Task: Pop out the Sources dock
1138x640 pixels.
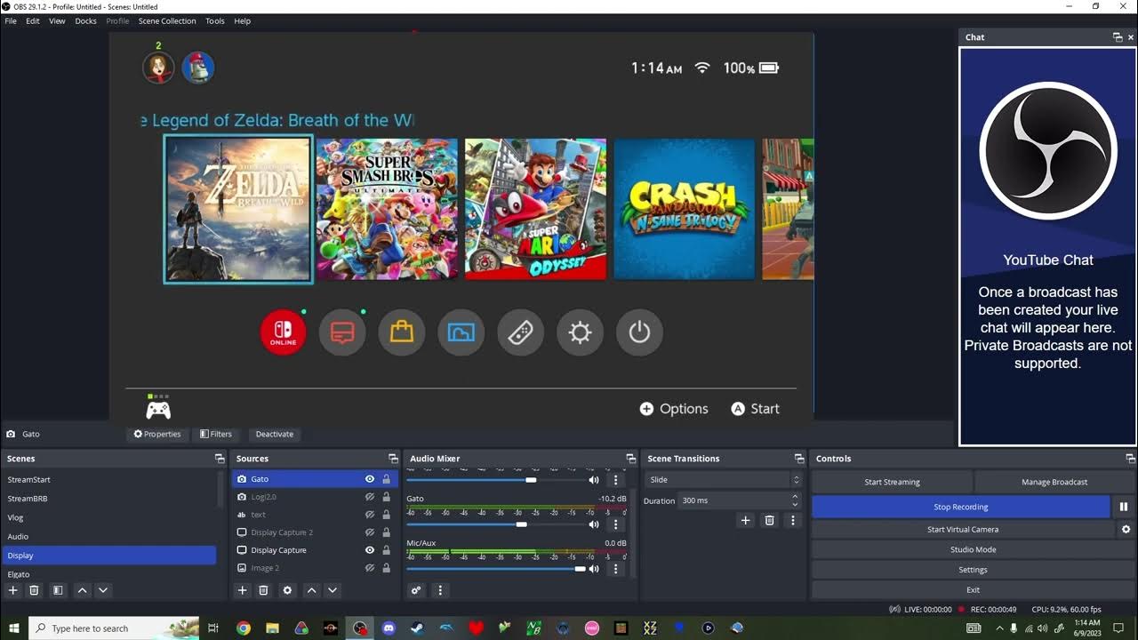Action: point(393,459)
